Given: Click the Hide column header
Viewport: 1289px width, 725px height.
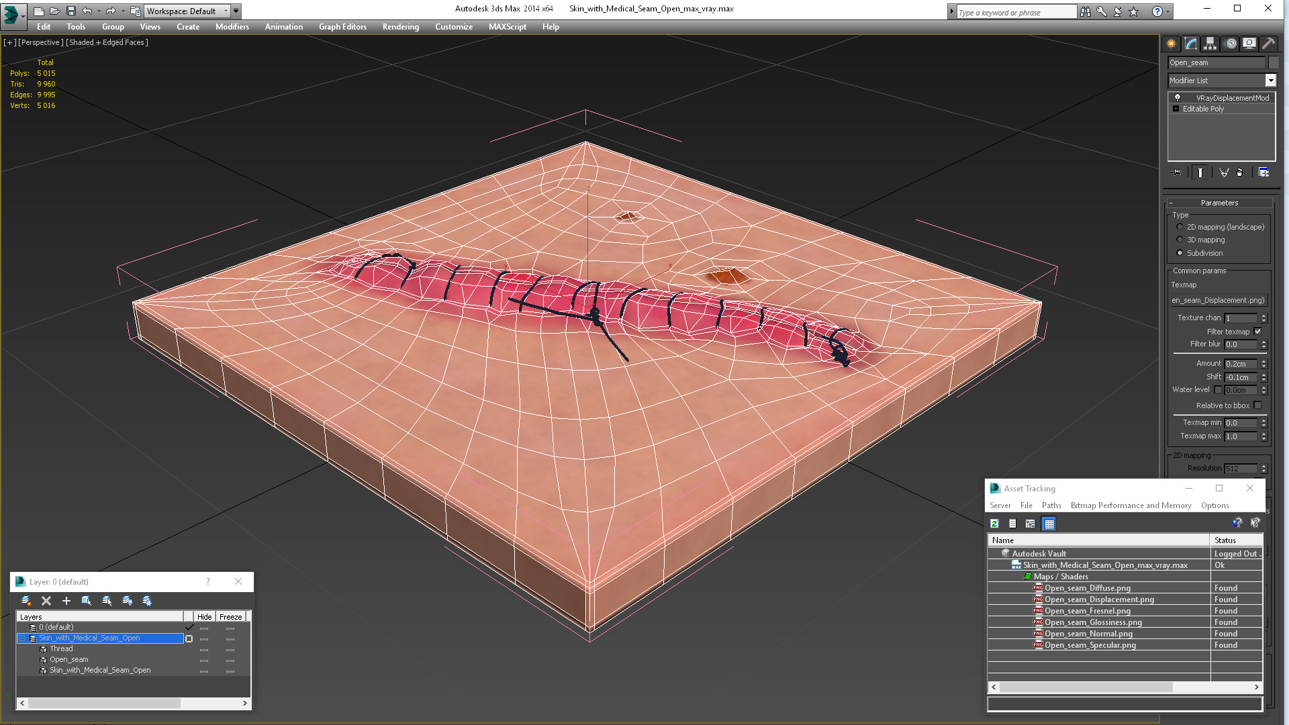Looking at the screenshot, I should [204, 617].
